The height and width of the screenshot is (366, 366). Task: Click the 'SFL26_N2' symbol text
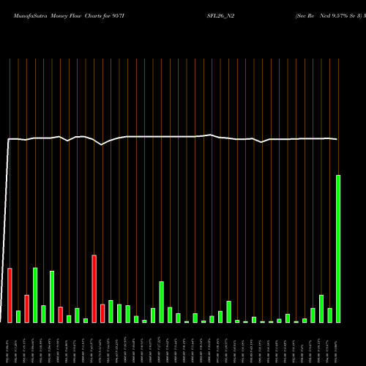click(220, 16)
